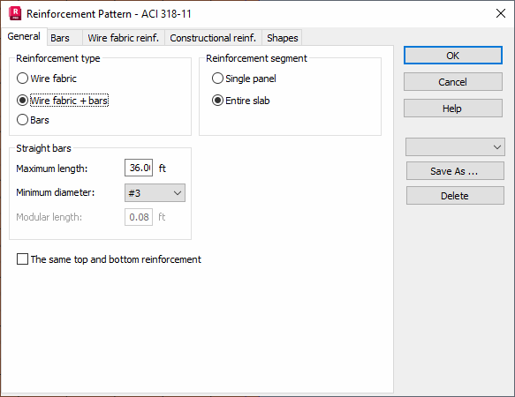Open the Minimum diameter dropdown

(x=155, y=193)
